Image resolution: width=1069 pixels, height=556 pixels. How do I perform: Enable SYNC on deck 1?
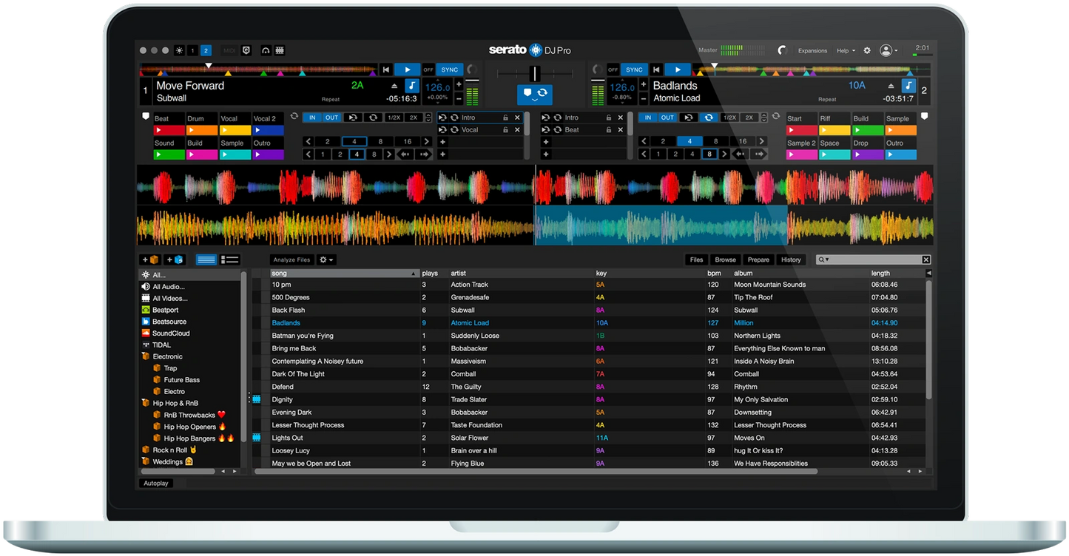coord(449,69)
